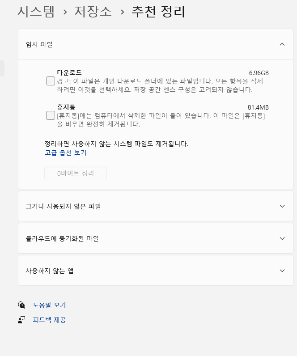Click the 휴지통 item title text
Image resolution: width=297 pixels, height=356 pixels.
click(66, 107)
